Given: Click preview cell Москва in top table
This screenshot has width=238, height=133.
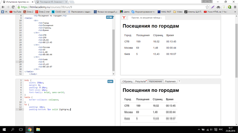Looking at the screenshot, I should (x=128, y=48).
